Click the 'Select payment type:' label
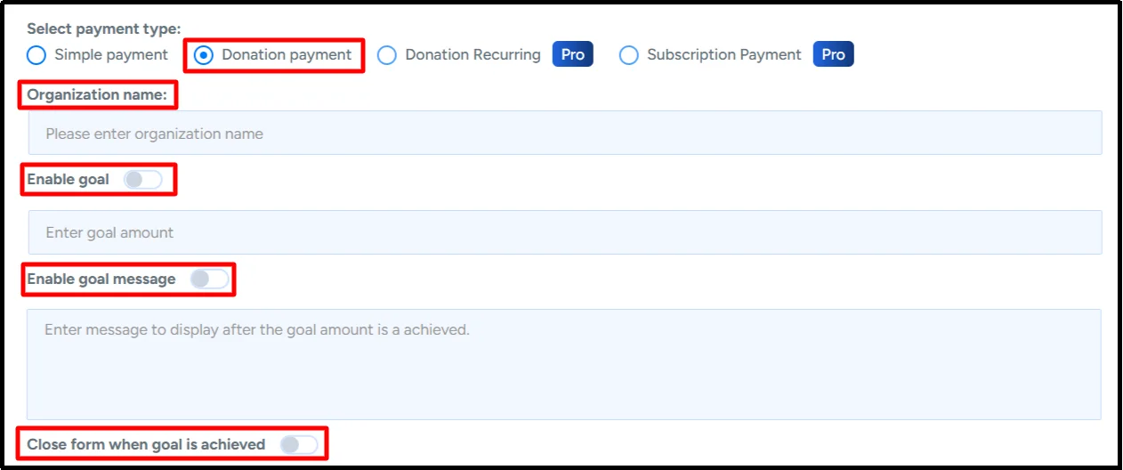Image resolution: width=1123 pixels, height=470 pixels. point(104,28)
